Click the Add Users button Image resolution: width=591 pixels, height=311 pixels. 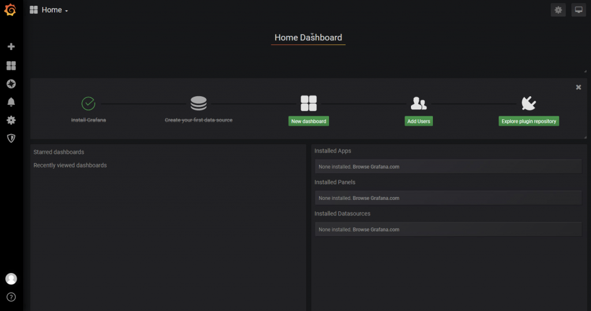click(x=419, y=121)
